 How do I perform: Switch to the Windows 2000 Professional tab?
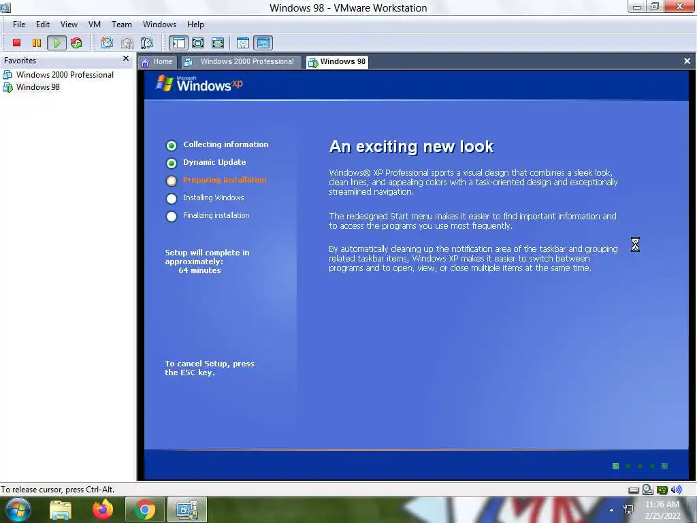coord(240,62)
